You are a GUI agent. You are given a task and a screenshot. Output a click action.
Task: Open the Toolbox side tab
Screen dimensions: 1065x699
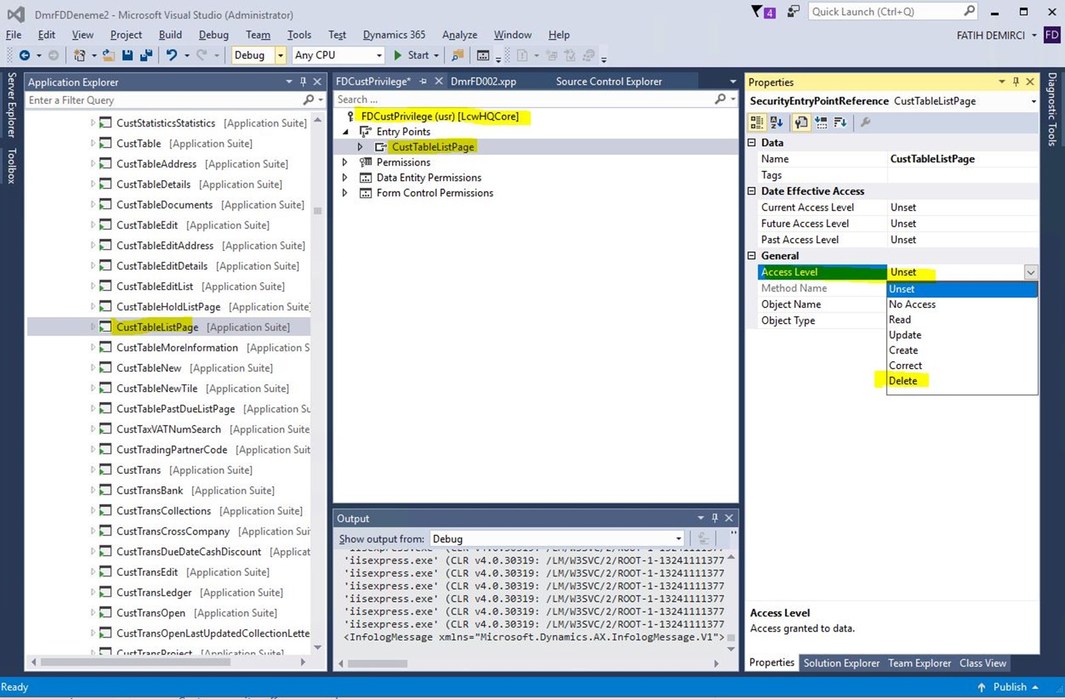12,165
